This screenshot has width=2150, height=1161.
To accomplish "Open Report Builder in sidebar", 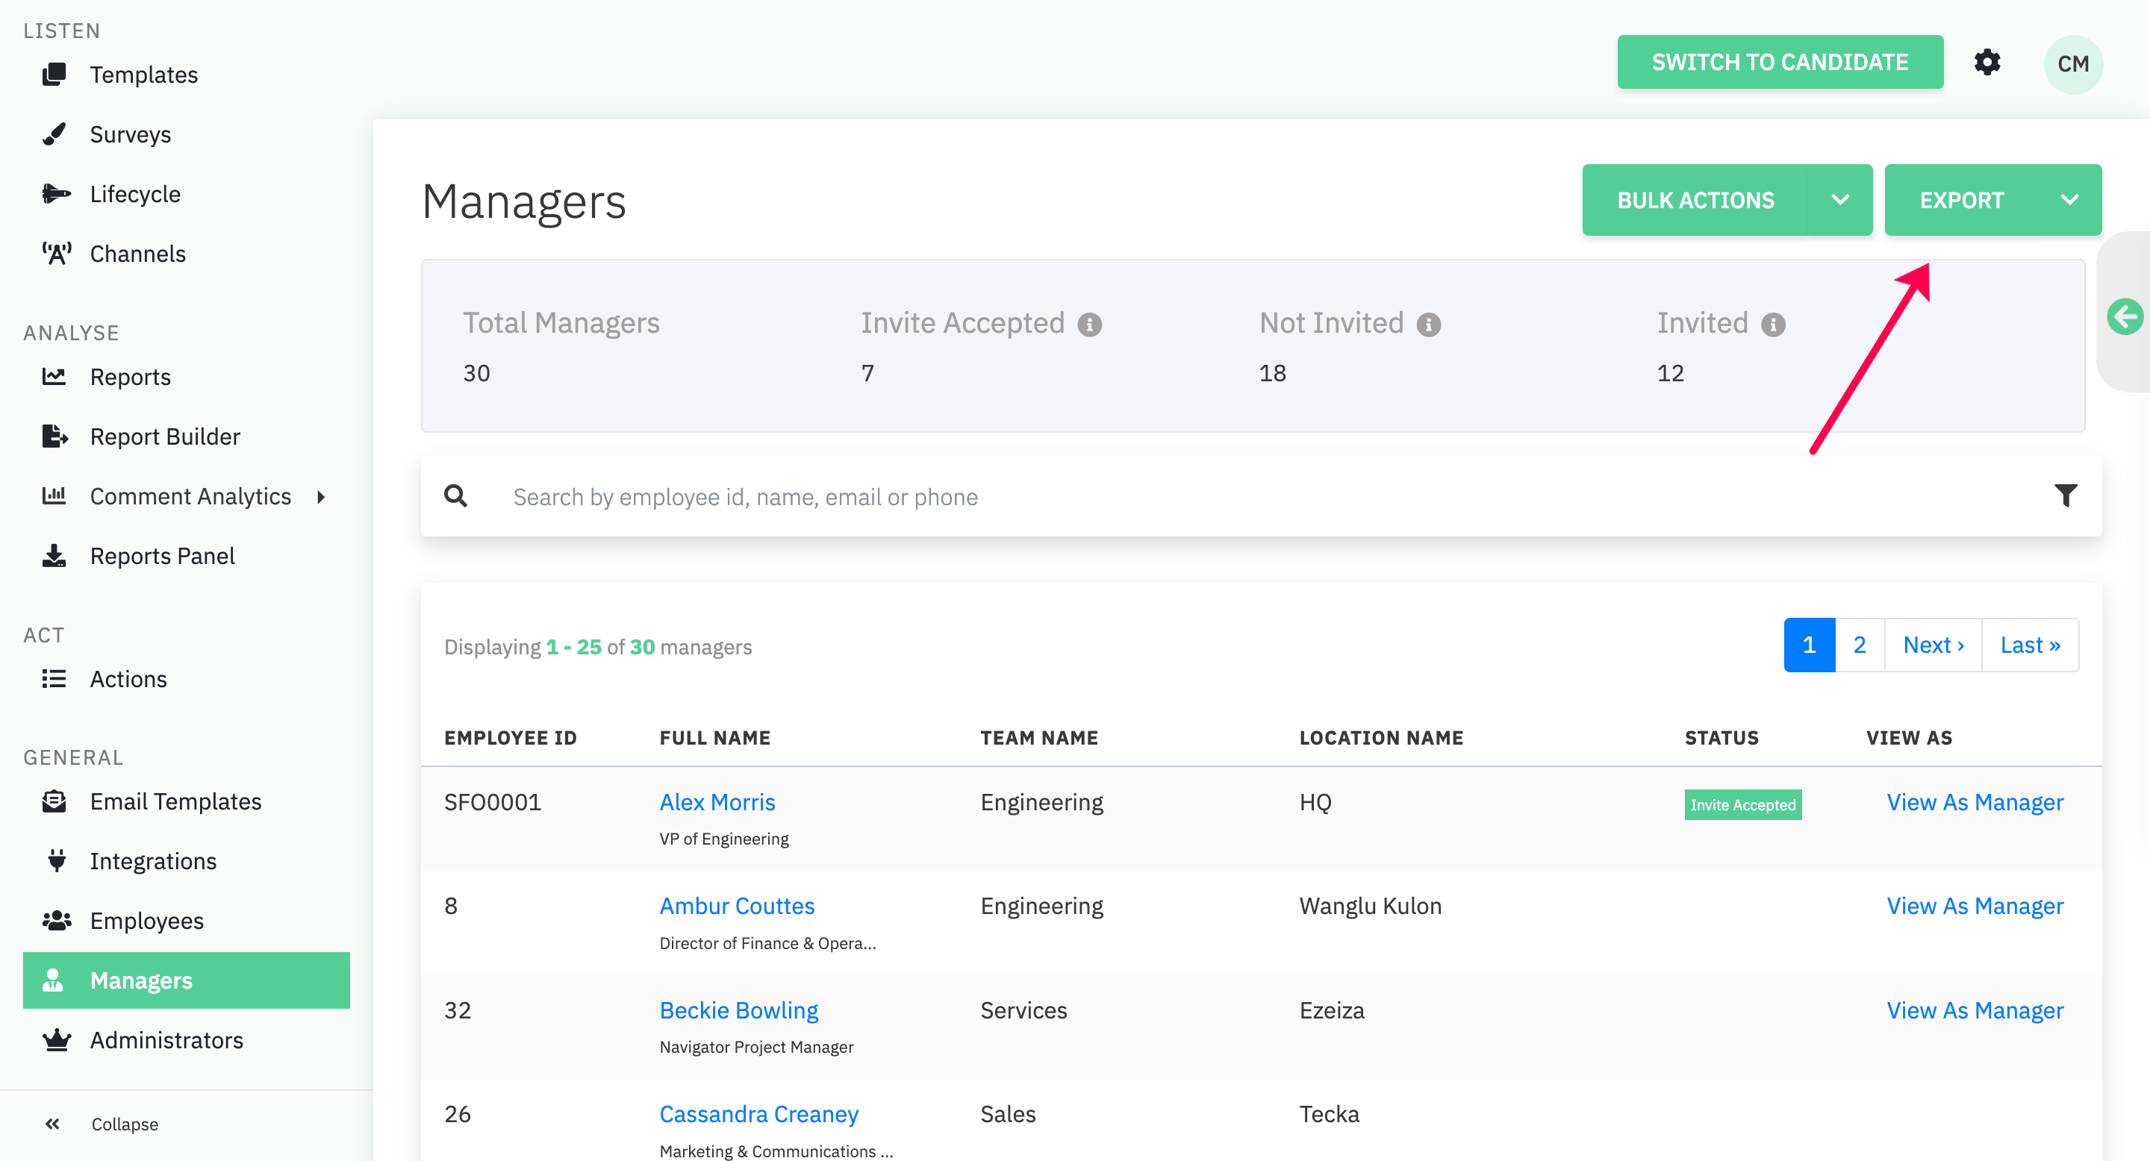I will pyautogui.click(x=164, y=436).
